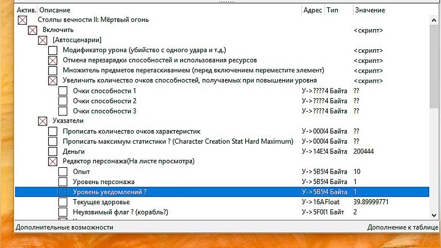The width and height of the screenshot is (441, 248).
Task: Toggle Редактор персонажа checkbox
Action: coord(53,161)
